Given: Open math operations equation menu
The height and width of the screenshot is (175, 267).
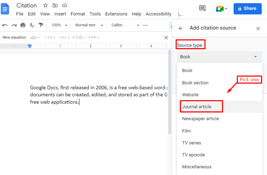Looking at the screenshot, I should tap(78, 38).
